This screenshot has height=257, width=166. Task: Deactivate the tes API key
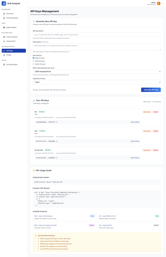point(147,112)
